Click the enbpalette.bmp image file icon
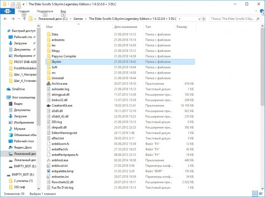The width and height of the screenshot is (265, 197). point(49,170)
